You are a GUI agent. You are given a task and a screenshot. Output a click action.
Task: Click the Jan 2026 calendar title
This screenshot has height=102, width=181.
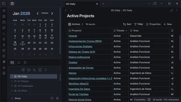point(21,14)
